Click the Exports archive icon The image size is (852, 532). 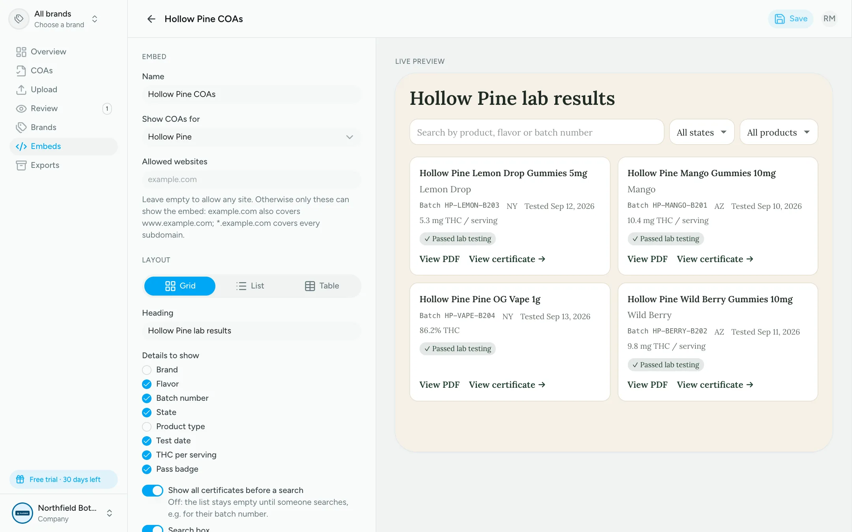pos(21,165)
